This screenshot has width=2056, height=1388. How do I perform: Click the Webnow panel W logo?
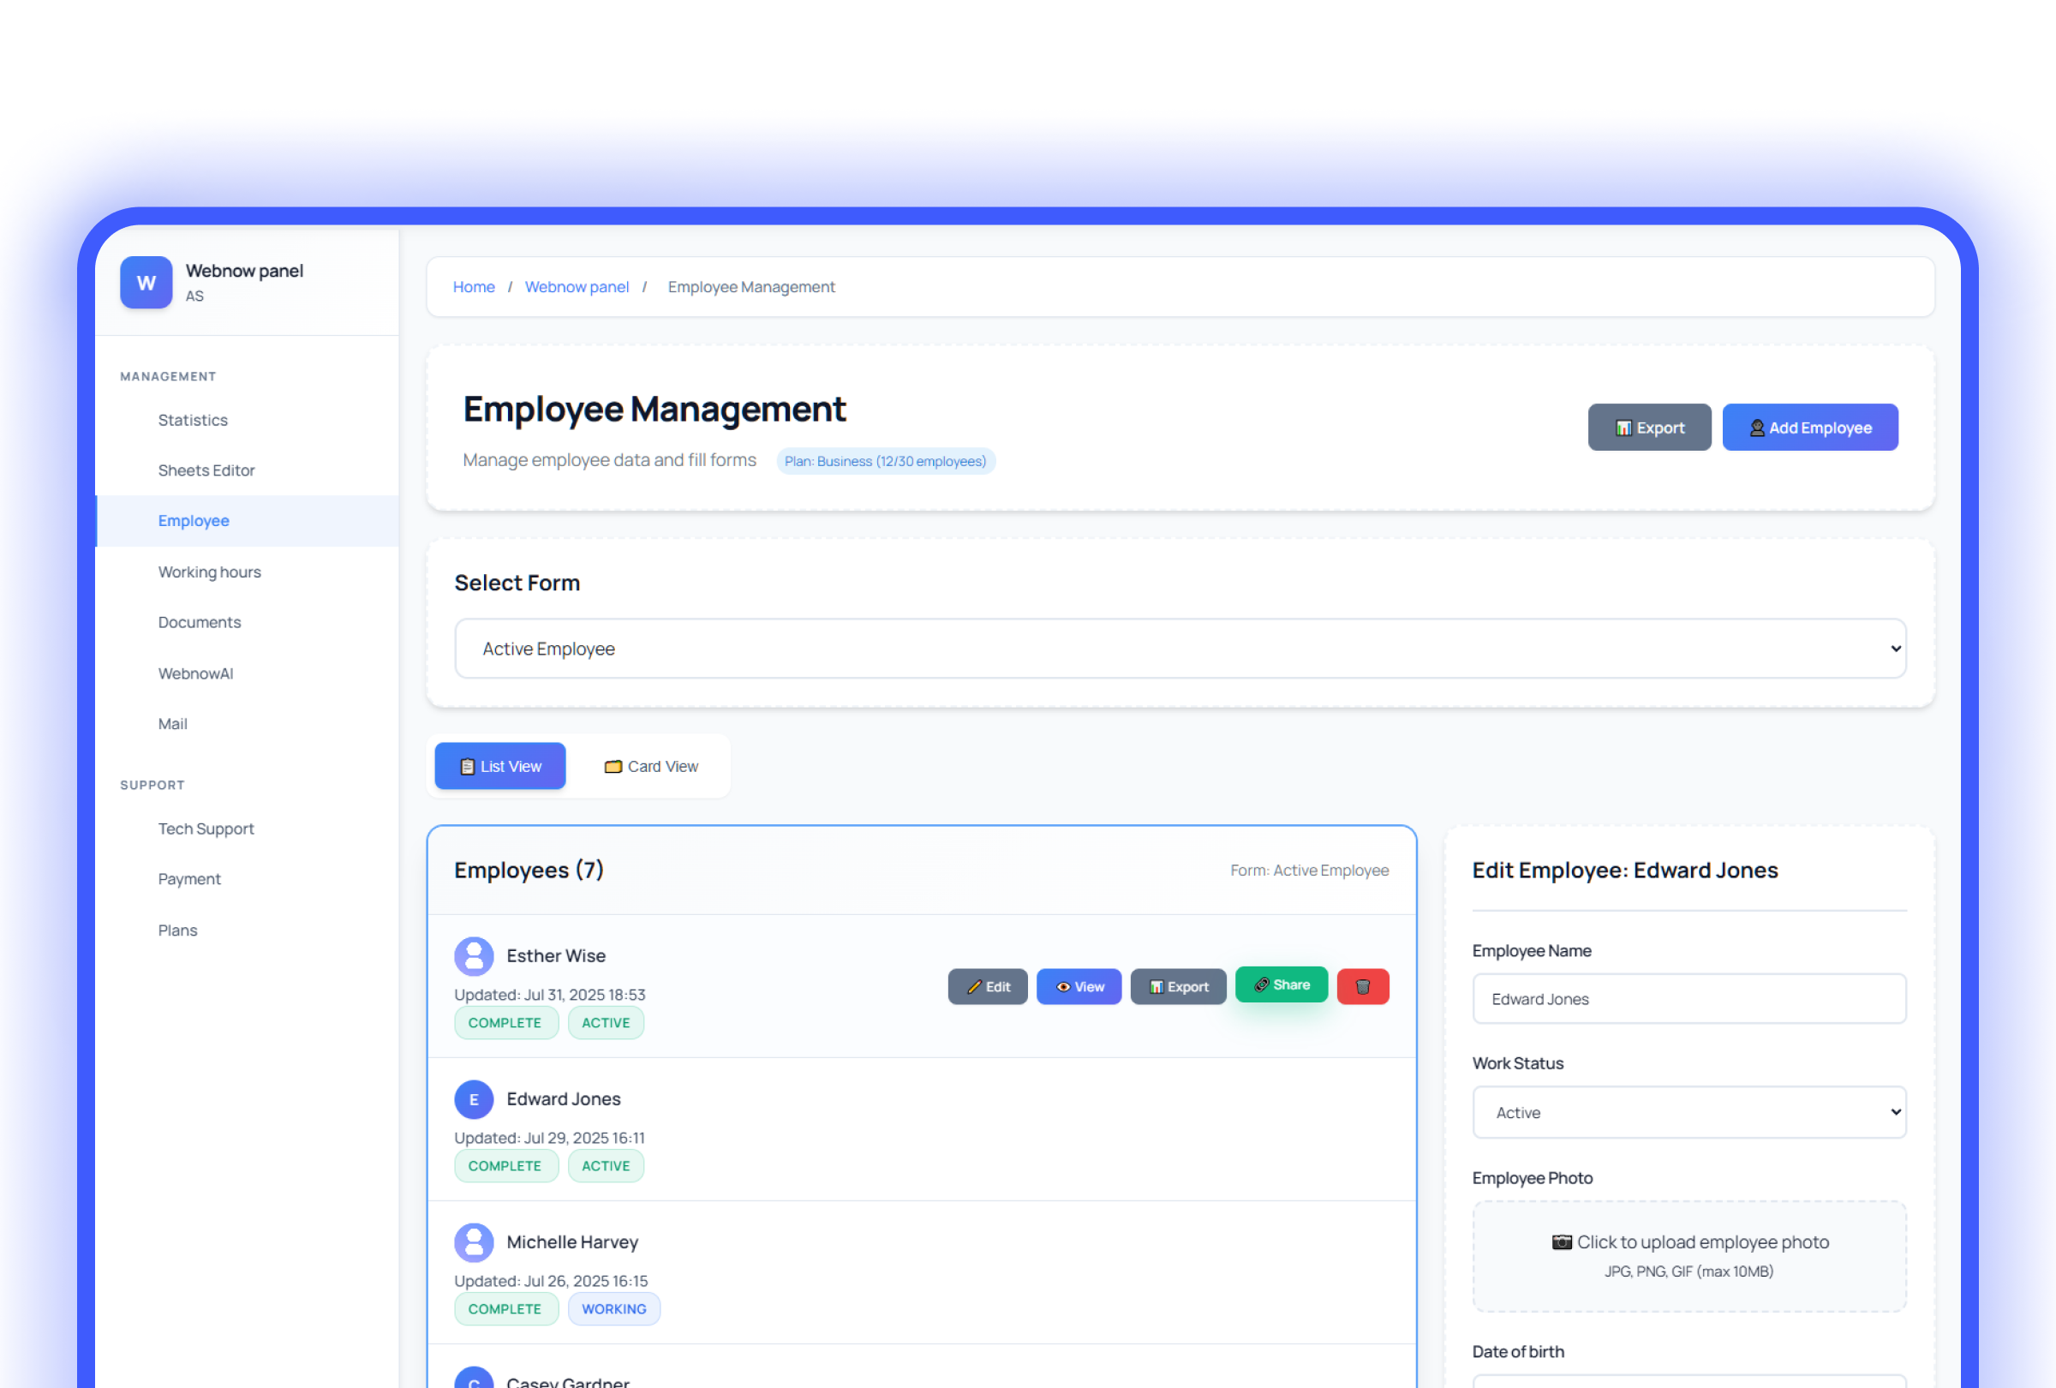[146, 282]
